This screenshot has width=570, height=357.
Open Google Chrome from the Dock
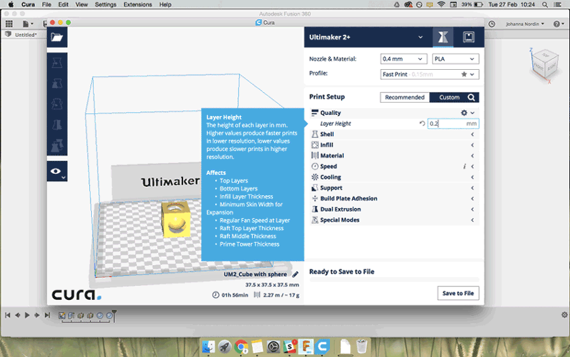(x=241, y=346)
